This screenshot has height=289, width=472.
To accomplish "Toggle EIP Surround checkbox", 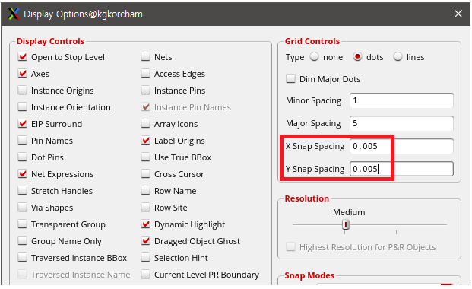I will [x=22, y=123].
